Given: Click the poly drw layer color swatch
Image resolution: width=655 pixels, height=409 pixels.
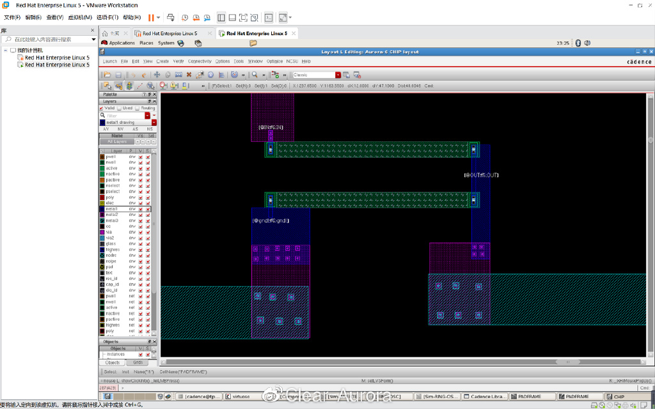Looking at the screenshot, I should [102, 197].
